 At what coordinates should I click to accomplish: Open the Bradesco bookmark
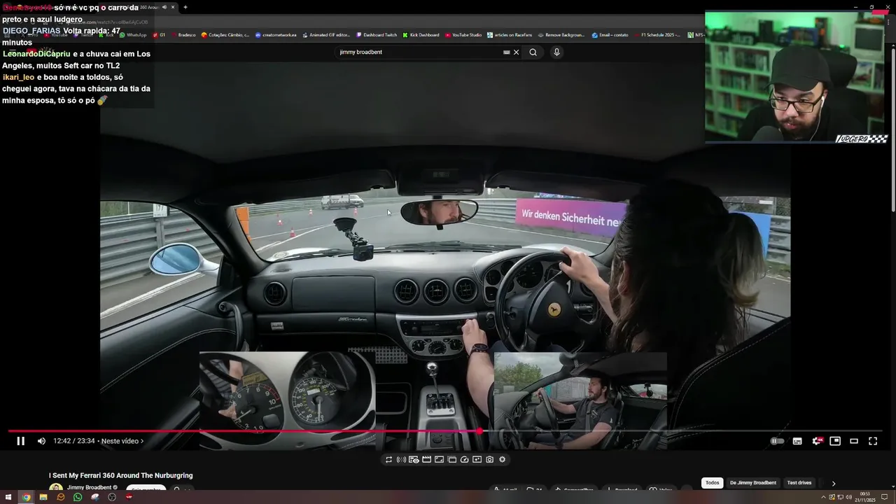pos(183,35)
